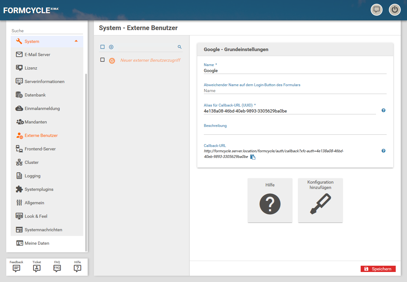Open help icon next to Alias UUID field
This screenshot has width=407, height=282.
pyautogui.click(x=384, y=110)
